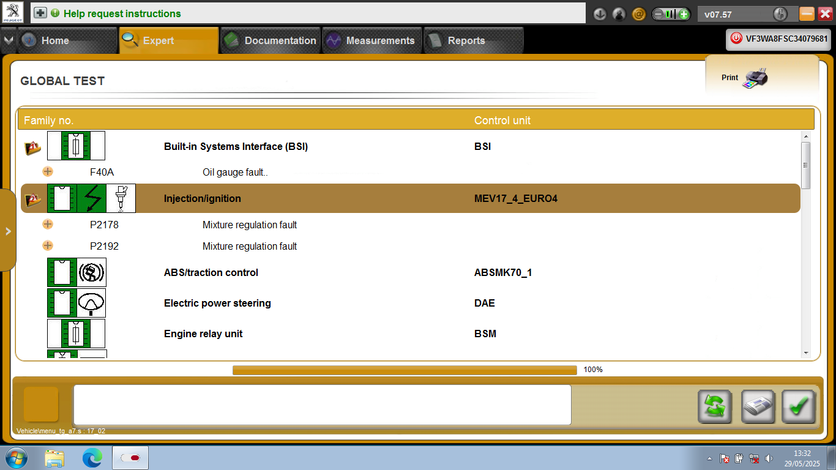Click the BSI fault warning icon
The height and width of the screenshot is (470, 836).
pos(33,147)
